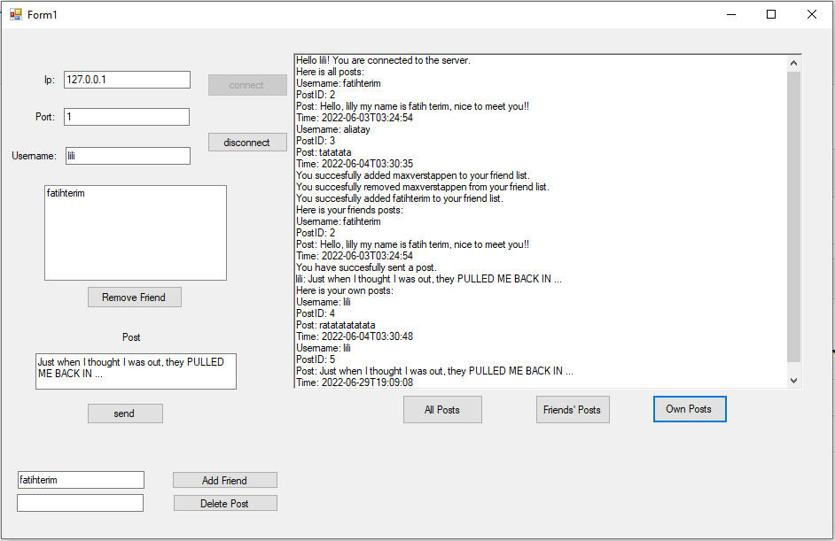Image resolution: width=835 pixels, height=541 pixels.
Task: Click the 'removed maxverstappen from your friend list' line
Action: click(422, 187)
